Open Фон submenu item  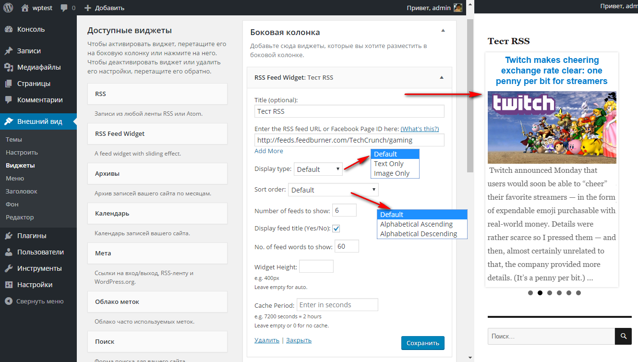click(12, 204)
